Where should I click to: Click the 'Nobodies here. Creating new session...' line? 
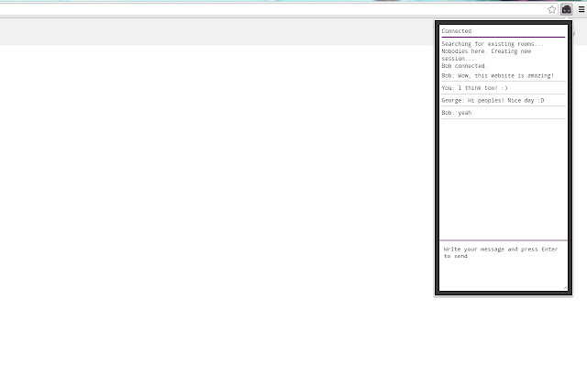coord(486,55)
